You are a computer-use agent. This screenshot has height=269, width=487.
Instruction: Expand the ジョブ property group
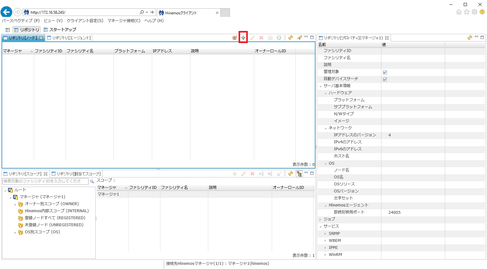point(320,220)
